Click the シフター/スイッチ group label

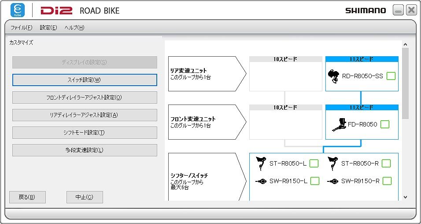[189, 176]
